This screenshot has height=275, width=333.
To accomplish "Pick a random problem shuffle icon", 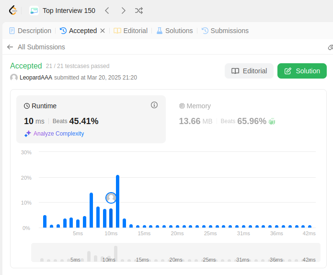I will click(x=139, y=11).
